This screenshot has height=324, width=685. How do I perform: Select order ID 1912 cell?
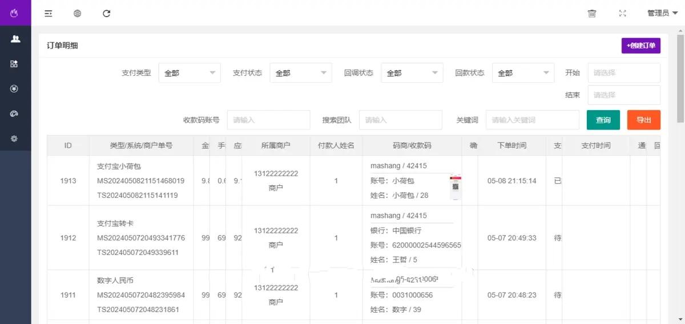pyautogui.click(x=68, y=238)
